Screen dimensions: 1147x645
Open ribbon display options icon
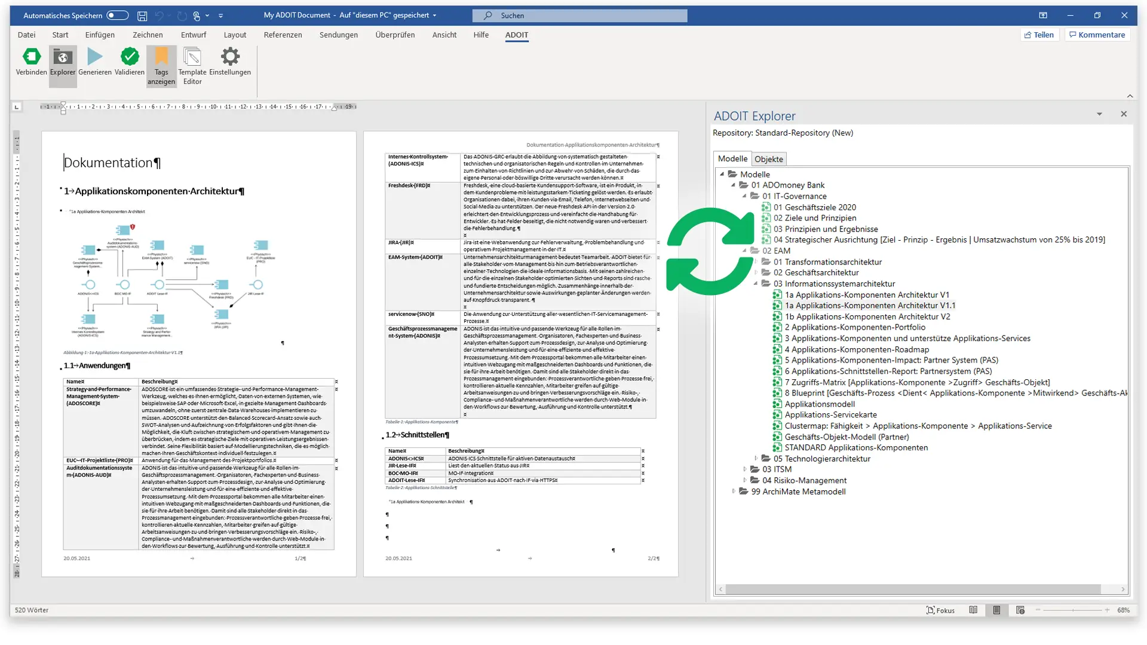[1043, 16]
